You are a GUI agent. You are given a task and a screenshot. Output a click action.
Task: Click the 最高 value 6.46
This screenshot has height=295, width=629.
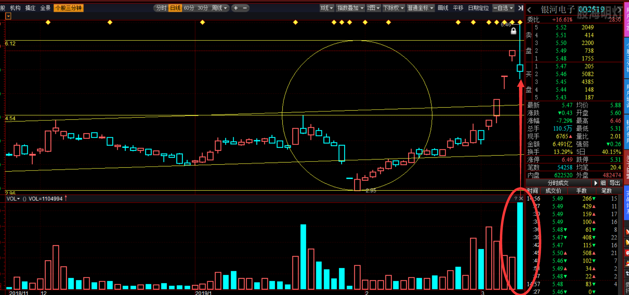click(x=616, y=121)
